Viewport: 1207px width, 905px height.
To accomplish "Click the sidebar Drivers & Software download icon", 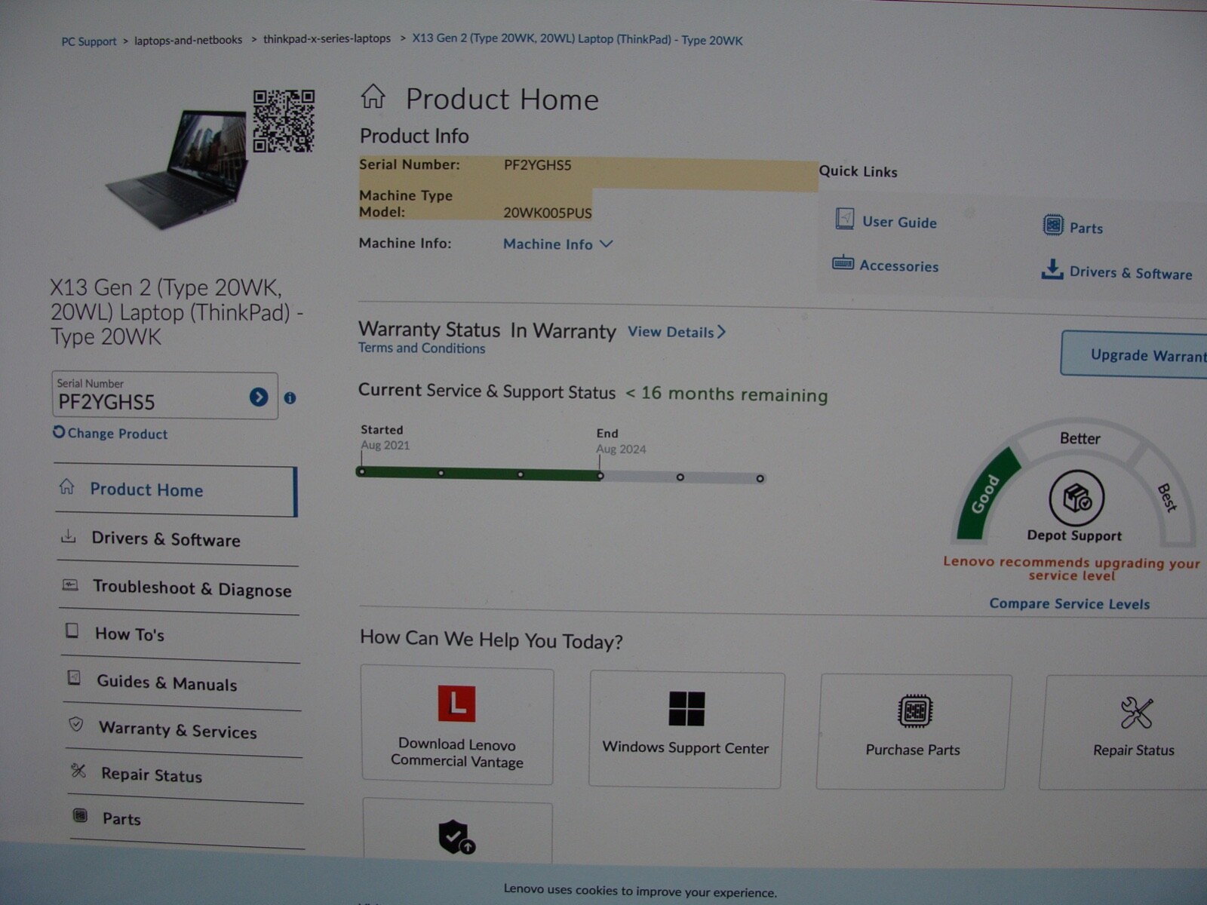I will coord(69,536).
